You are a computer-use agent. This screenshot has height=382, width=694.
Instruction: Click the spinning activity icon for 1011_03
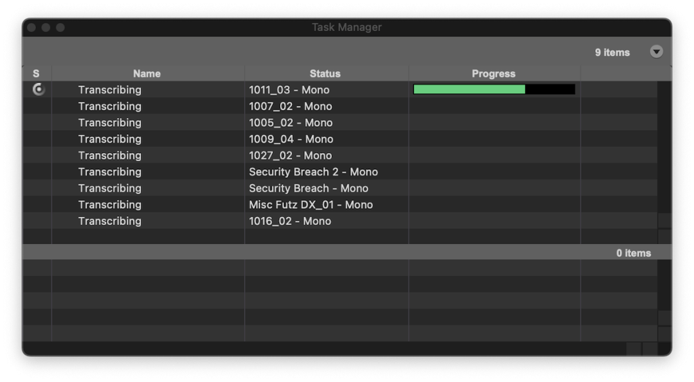39,89
